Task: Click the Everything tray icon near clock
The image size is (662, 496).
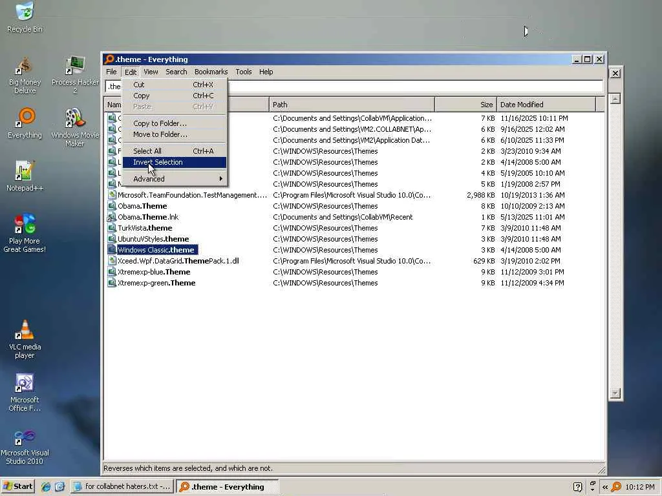Action: click(616, 487)
